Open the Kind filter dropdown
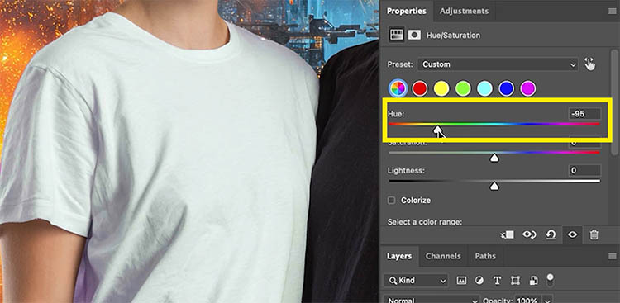The width and height of the screenshot is (620, 303). tap(416, 281)
